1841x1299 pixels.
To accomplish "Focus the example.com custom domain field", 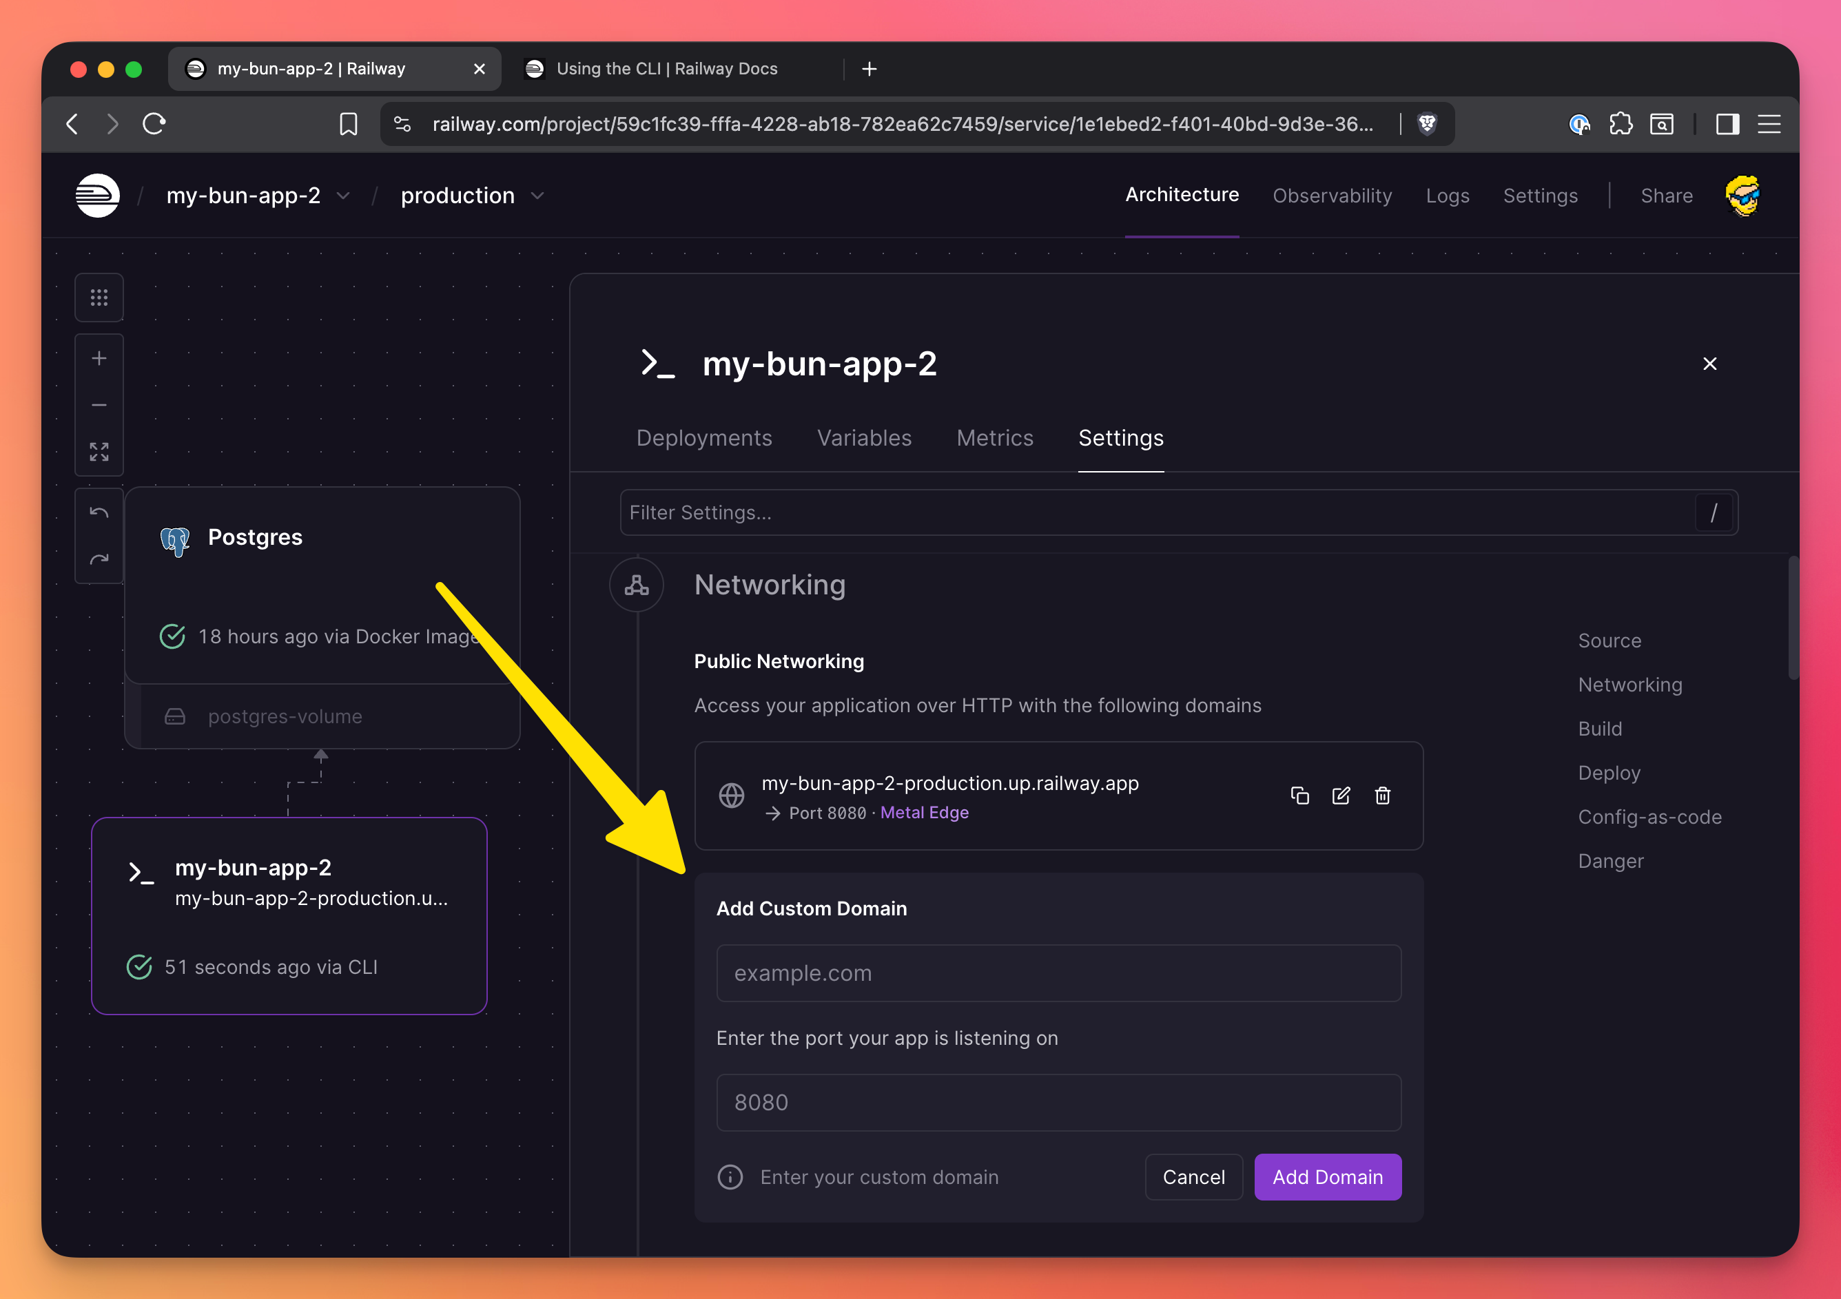I will point(1058,973).
